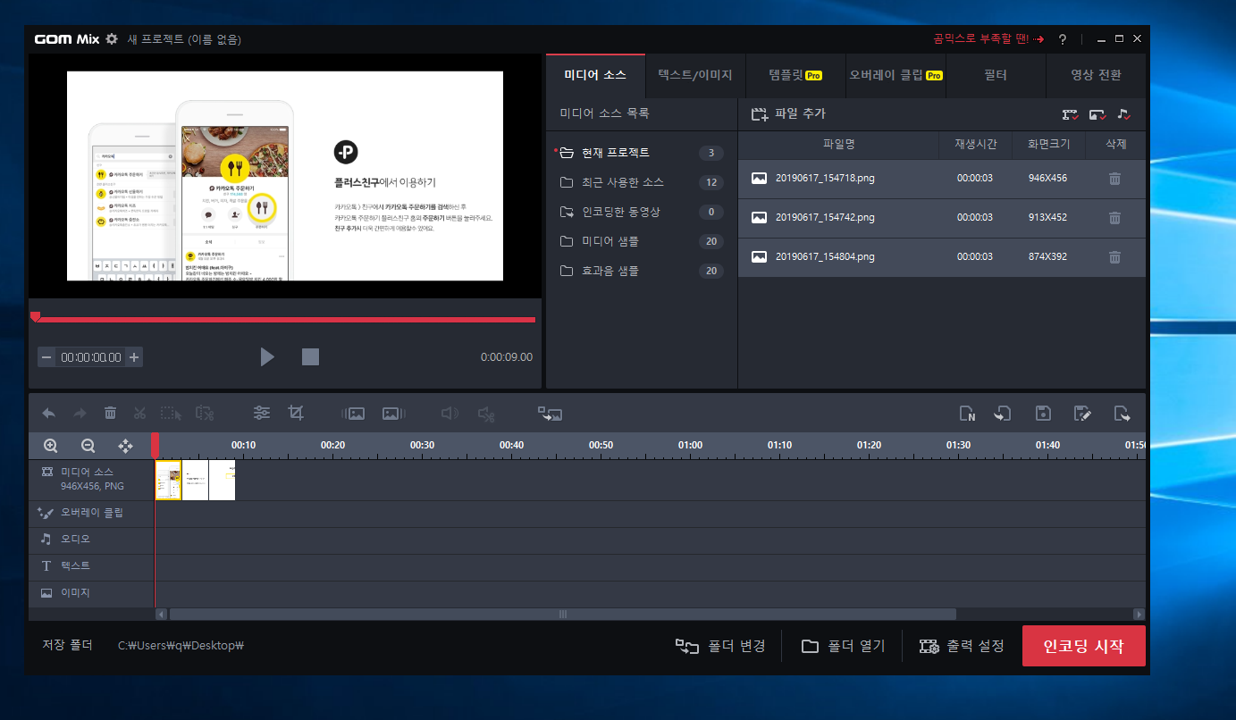Viewport: 1236px width, 720px height.
Task: Open GOM Mix settings gear
Action: (x=112, y=39)
